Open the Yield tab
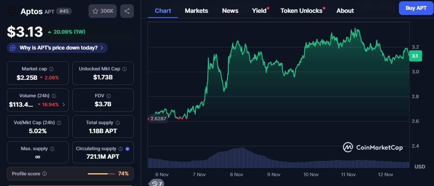Image resolution: width=434 pixels, height=186 pixels. click(260, 11)
